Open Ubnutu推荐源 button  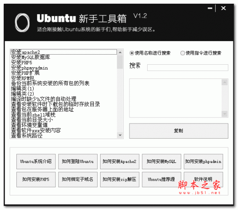point(161,179)
